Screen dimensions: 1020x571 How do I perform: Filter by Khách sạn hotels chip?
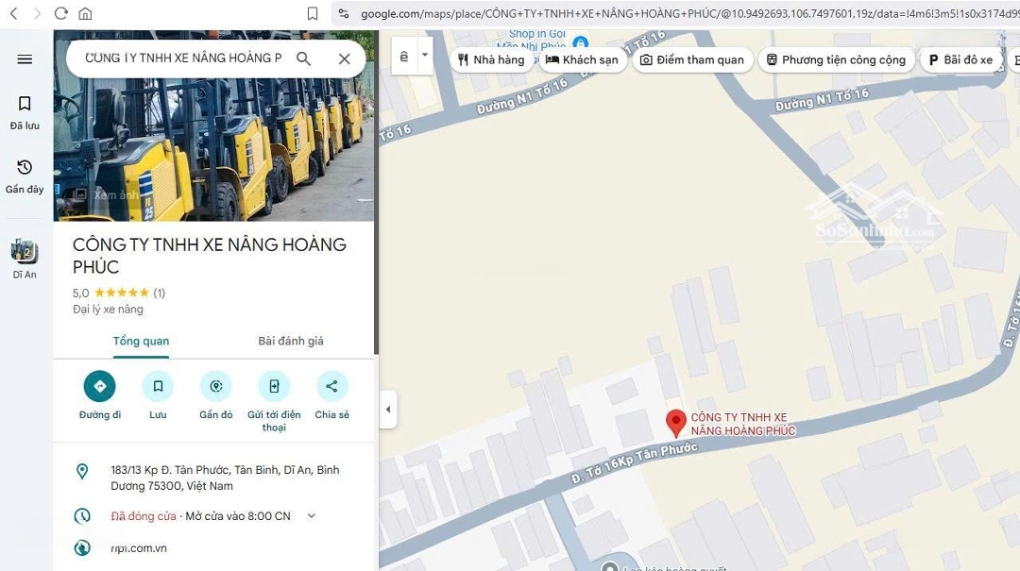click(x=582, y=59)
